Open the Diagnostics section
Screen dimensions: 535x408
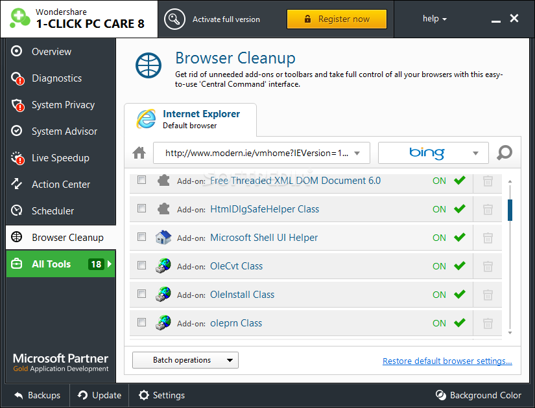[61, 78]
